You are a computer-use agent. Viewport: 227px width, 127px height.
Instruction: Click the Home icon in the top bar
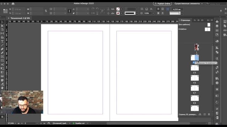[13, 4]
